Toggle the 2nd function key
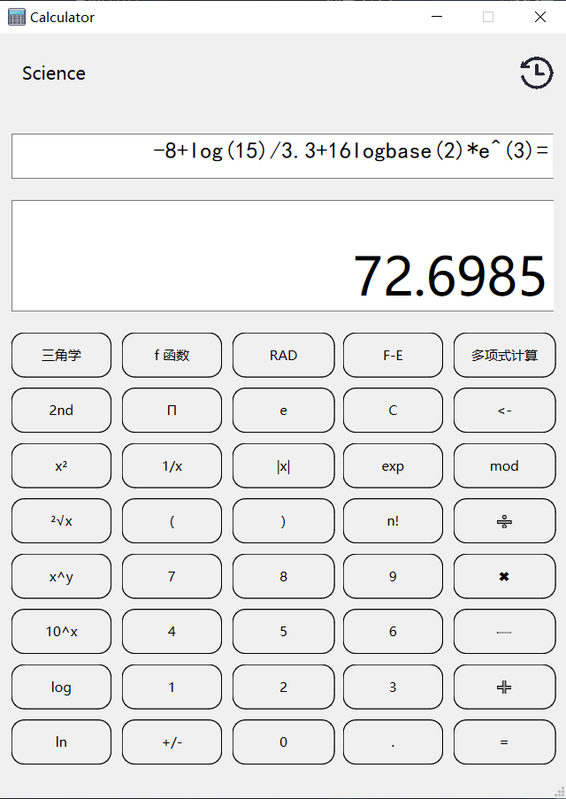Viewport: 566px width, 799px height. (61, 411)
